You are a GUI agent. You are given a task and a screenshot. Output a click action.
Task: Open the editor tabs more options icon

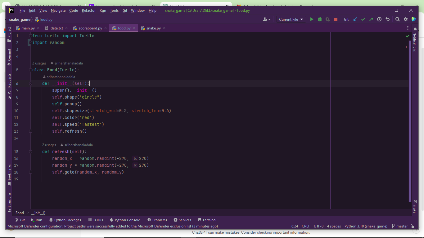[408, 28]
